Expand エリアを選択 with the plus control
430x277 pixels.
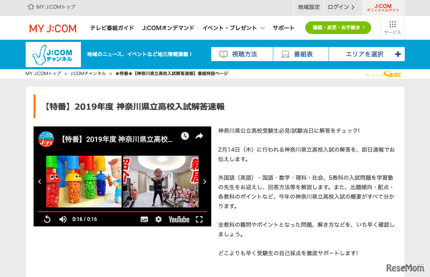[x=398, y=54]
